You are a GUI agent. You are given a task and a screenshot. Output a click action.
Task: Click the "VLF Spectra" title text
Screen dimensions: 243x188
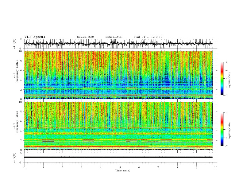pyautogui.click(x=35, y=37)
